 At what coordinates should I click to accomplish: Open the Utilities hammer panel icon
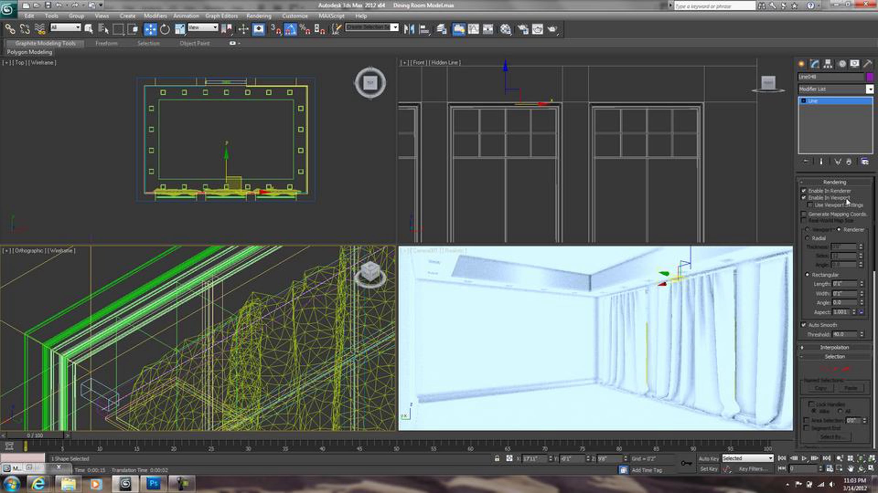[867, 64]
